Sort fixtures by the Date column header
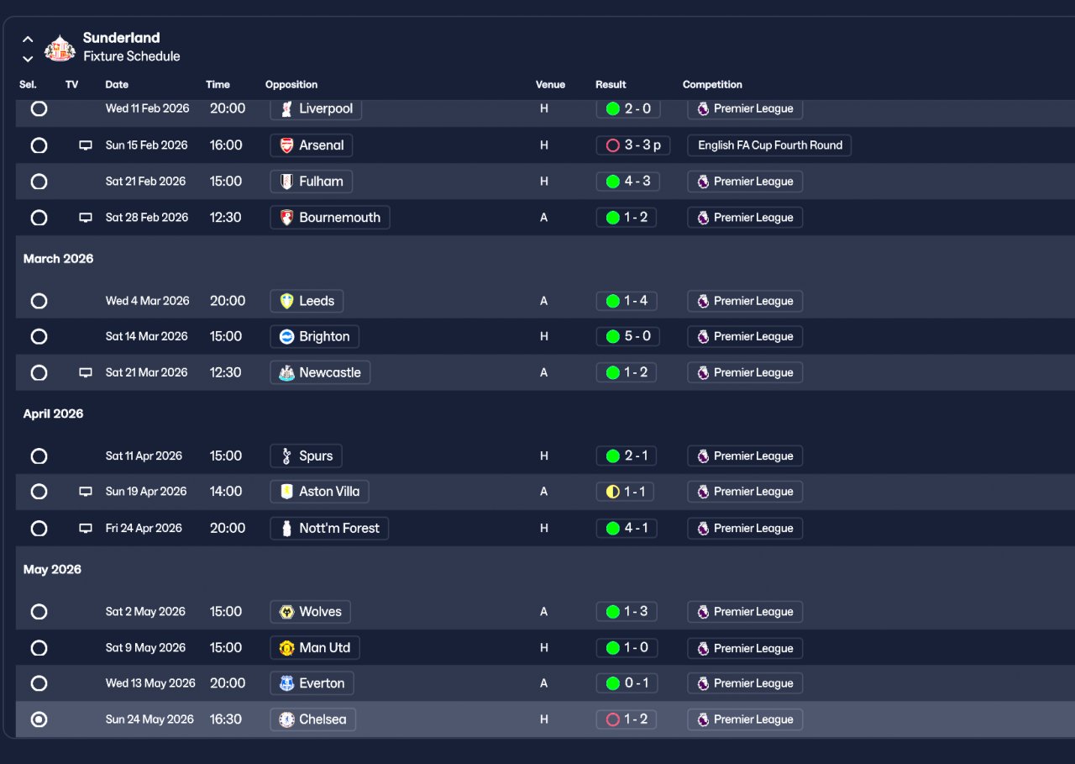1075x764 pixels. tap(117, 85)
